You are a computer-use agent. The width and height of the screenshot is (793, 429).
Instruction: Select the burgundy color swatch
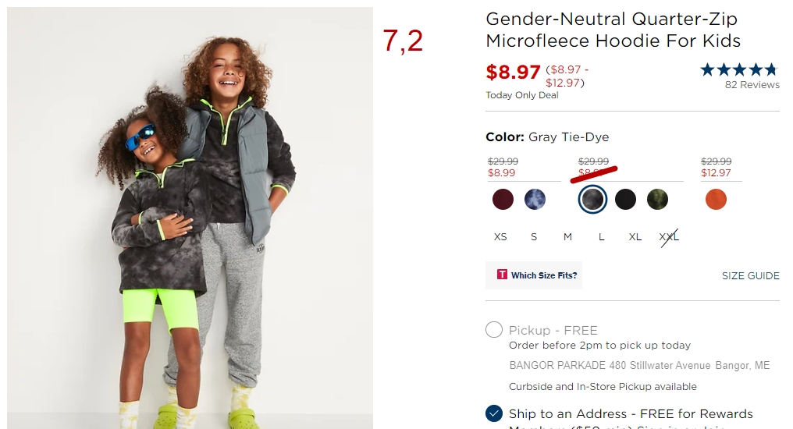click(x=503, y=199)
